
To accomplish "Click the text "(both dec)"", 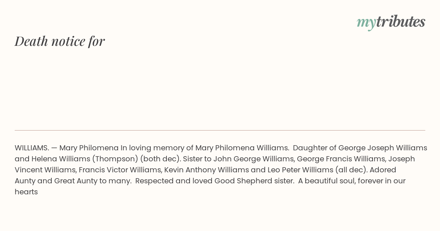I will (x=161, y=159).
